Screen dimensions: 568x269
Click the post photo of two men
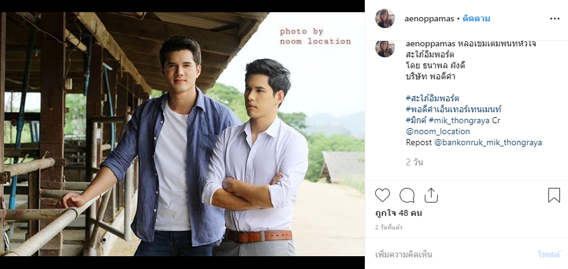pos(182,134)
